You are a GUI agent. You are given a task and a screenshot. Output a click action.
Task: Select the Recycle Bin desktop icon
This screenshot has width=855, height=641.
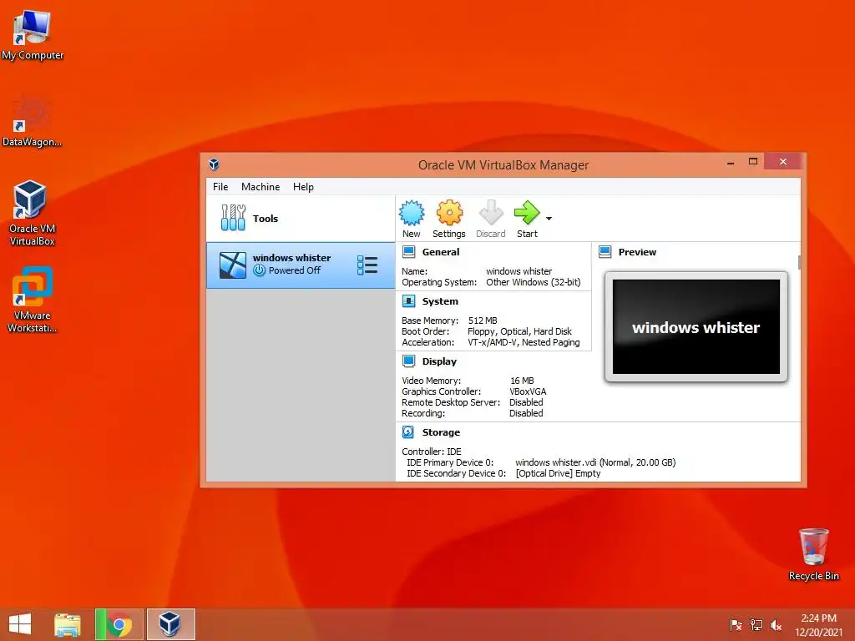(x=813, y=554)
